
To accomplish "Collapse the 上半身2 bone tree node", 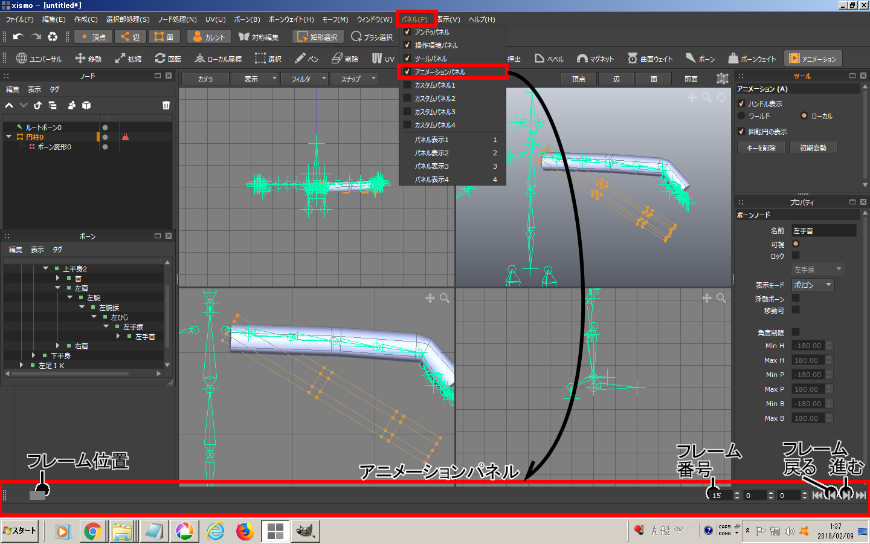I will click(x=45, y=268).
